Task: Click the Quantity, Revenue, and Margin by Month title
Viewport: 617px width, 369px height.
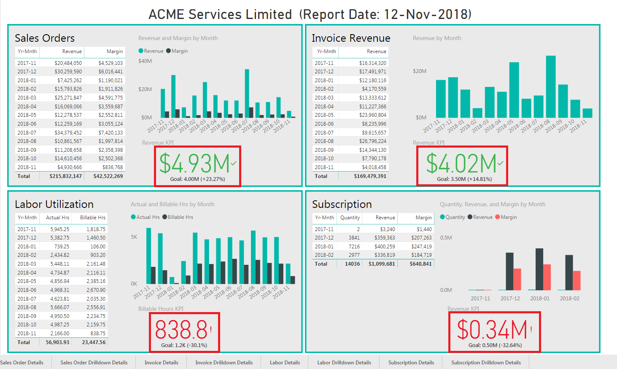Action: 493,204
